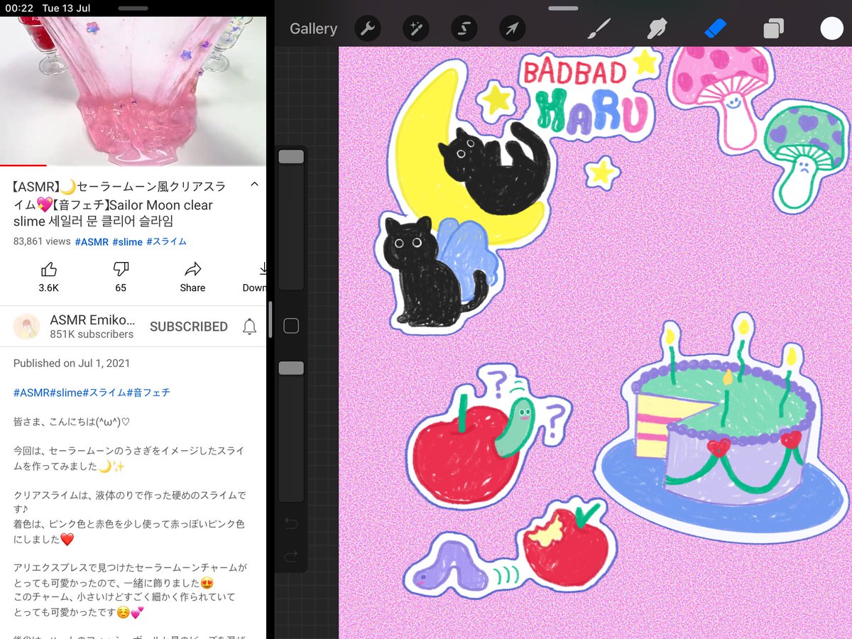Select the Brush paint tool
Viewport: 852px width, 639px height.
click(599, 28)
